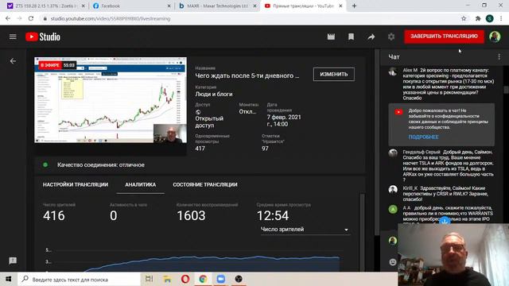Image resolution: width=509 pixels, height=286 pixels.
Task: Click the emoji smiley icon in chat
Action: 392,262
